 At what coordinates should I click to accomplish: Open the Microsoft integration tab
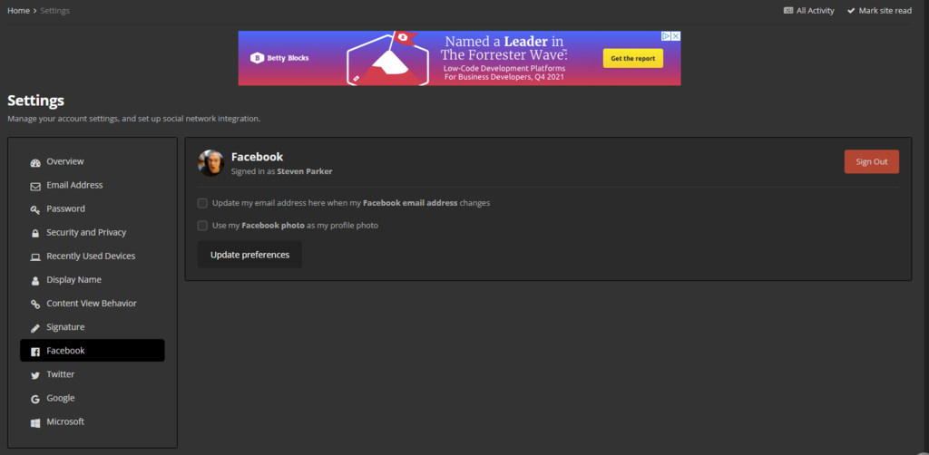(x=93, y=421)
